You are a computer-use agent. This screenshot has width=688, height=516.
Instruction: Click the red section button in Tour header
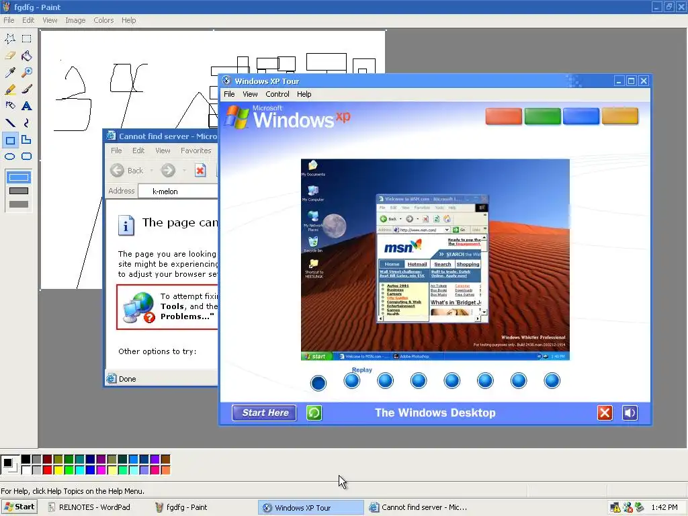[x=504, y=116]
